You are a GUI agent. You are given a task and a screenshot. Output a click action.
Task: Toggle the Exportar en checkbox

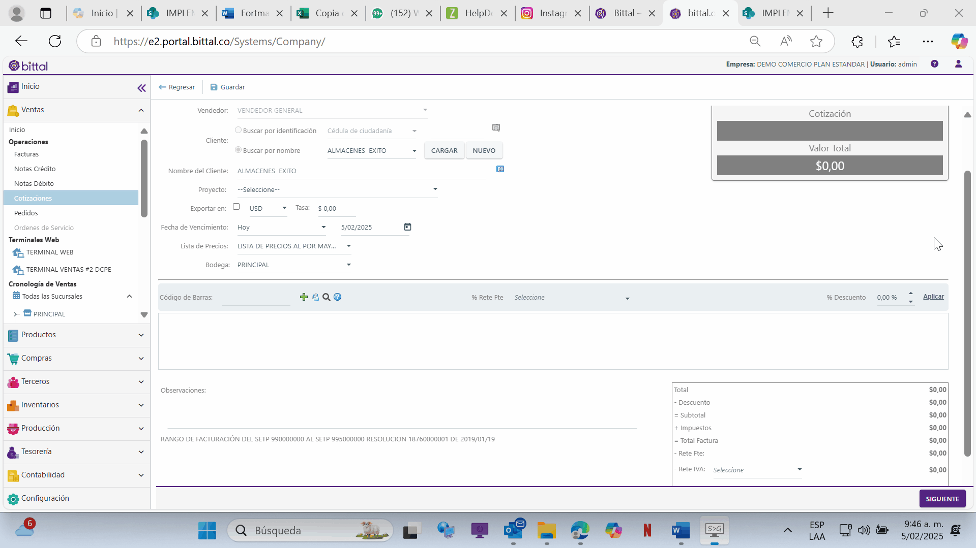point(236,207)
